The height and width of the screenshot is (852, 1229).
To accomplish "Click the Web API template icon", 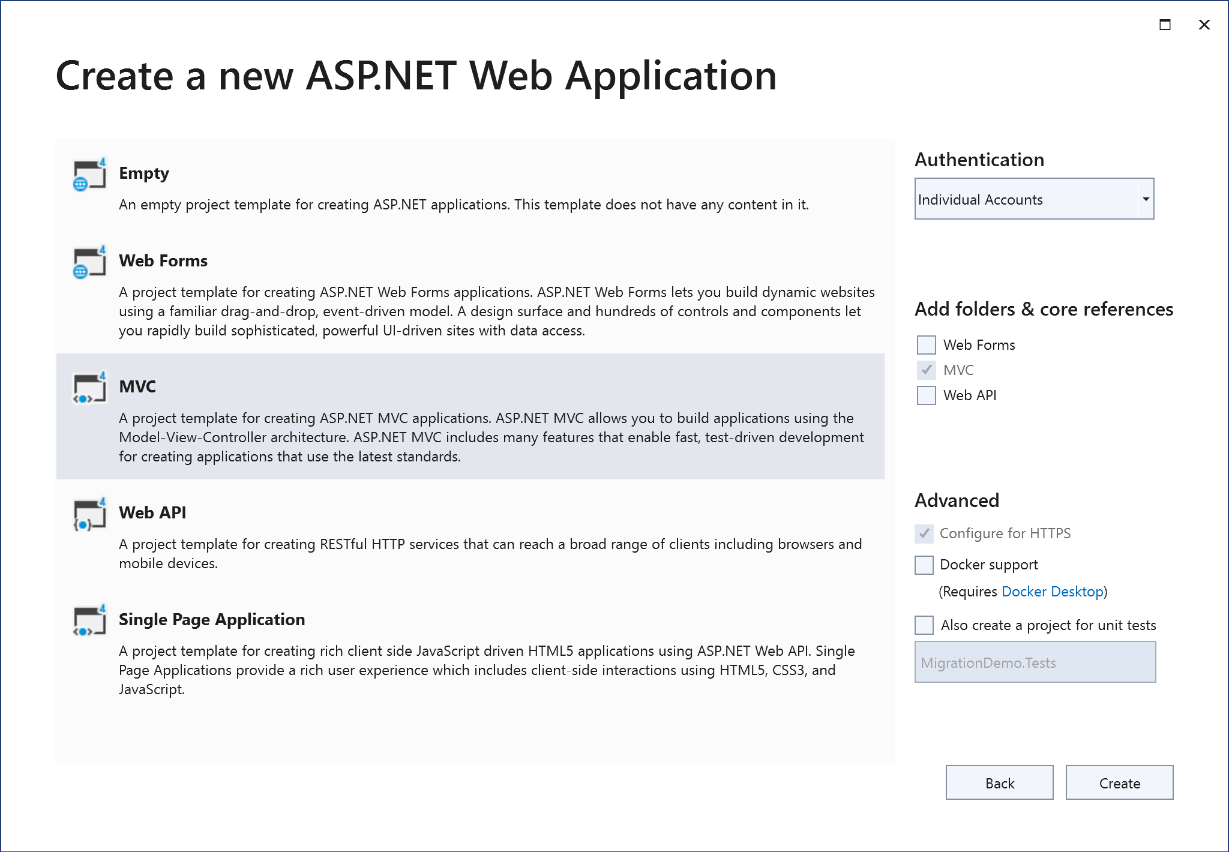I will coord(89,514).
